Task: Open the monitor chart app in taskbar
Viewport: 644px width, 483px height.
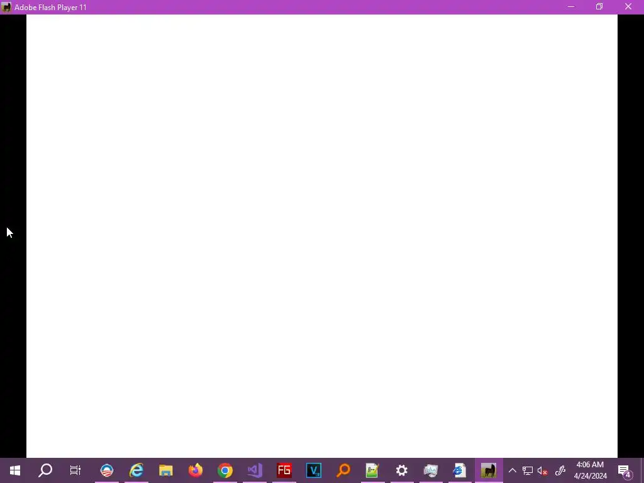Action: pyautogui.click(x=430, y=470)
